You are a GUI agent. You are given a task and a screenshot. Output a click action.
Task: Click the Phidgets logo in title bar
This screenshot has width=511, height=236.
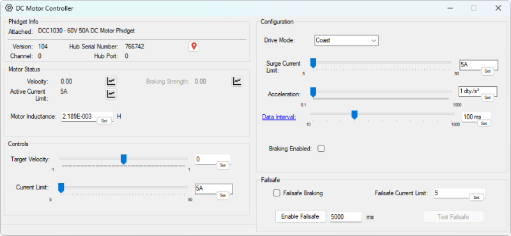[x=9, y=8]
